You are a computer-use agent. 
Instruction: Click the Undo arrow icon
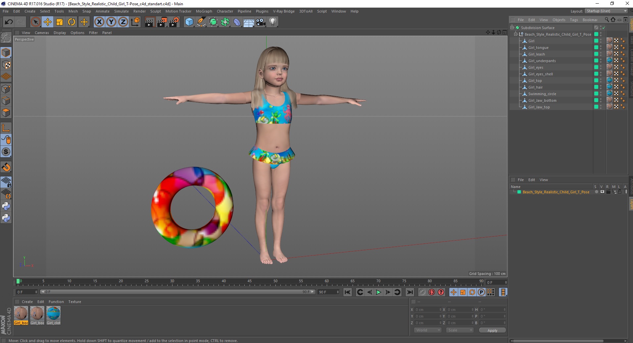click(x=9, y=22)
